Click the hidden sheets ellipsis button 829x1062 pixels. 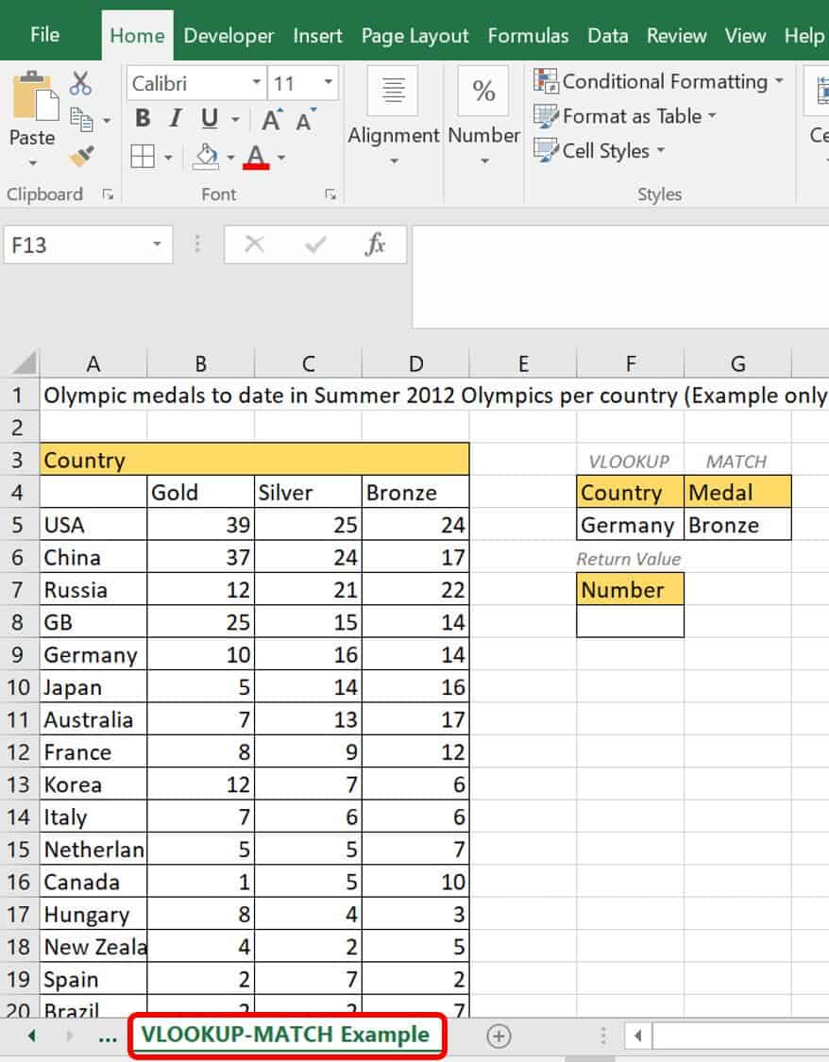click(x=108, y=1037)
